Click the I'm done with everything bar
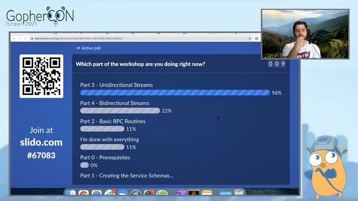 click(x=102, y=147)
